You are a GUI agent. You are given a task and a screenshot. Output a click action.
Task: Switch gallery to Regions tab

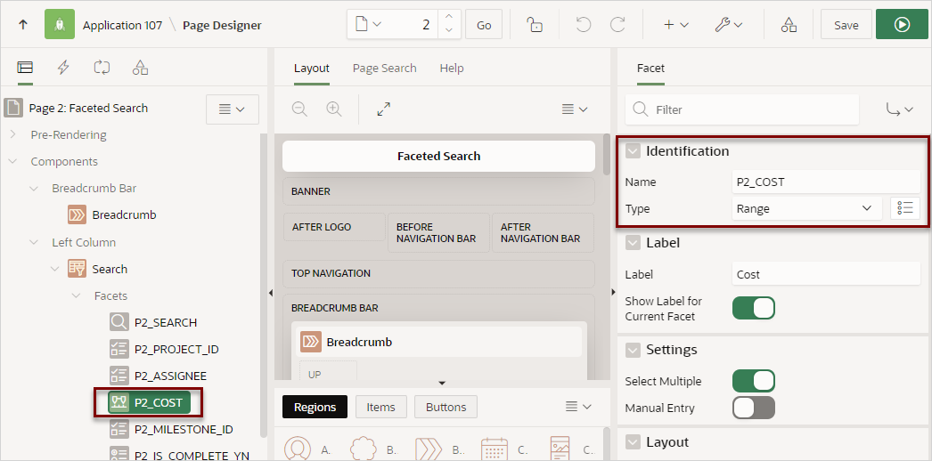[315, 407]
